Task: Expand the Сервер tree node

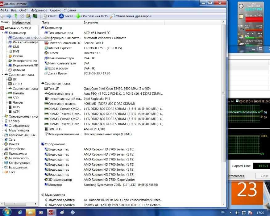Action: pyautogui.click(x=2, y=121)
